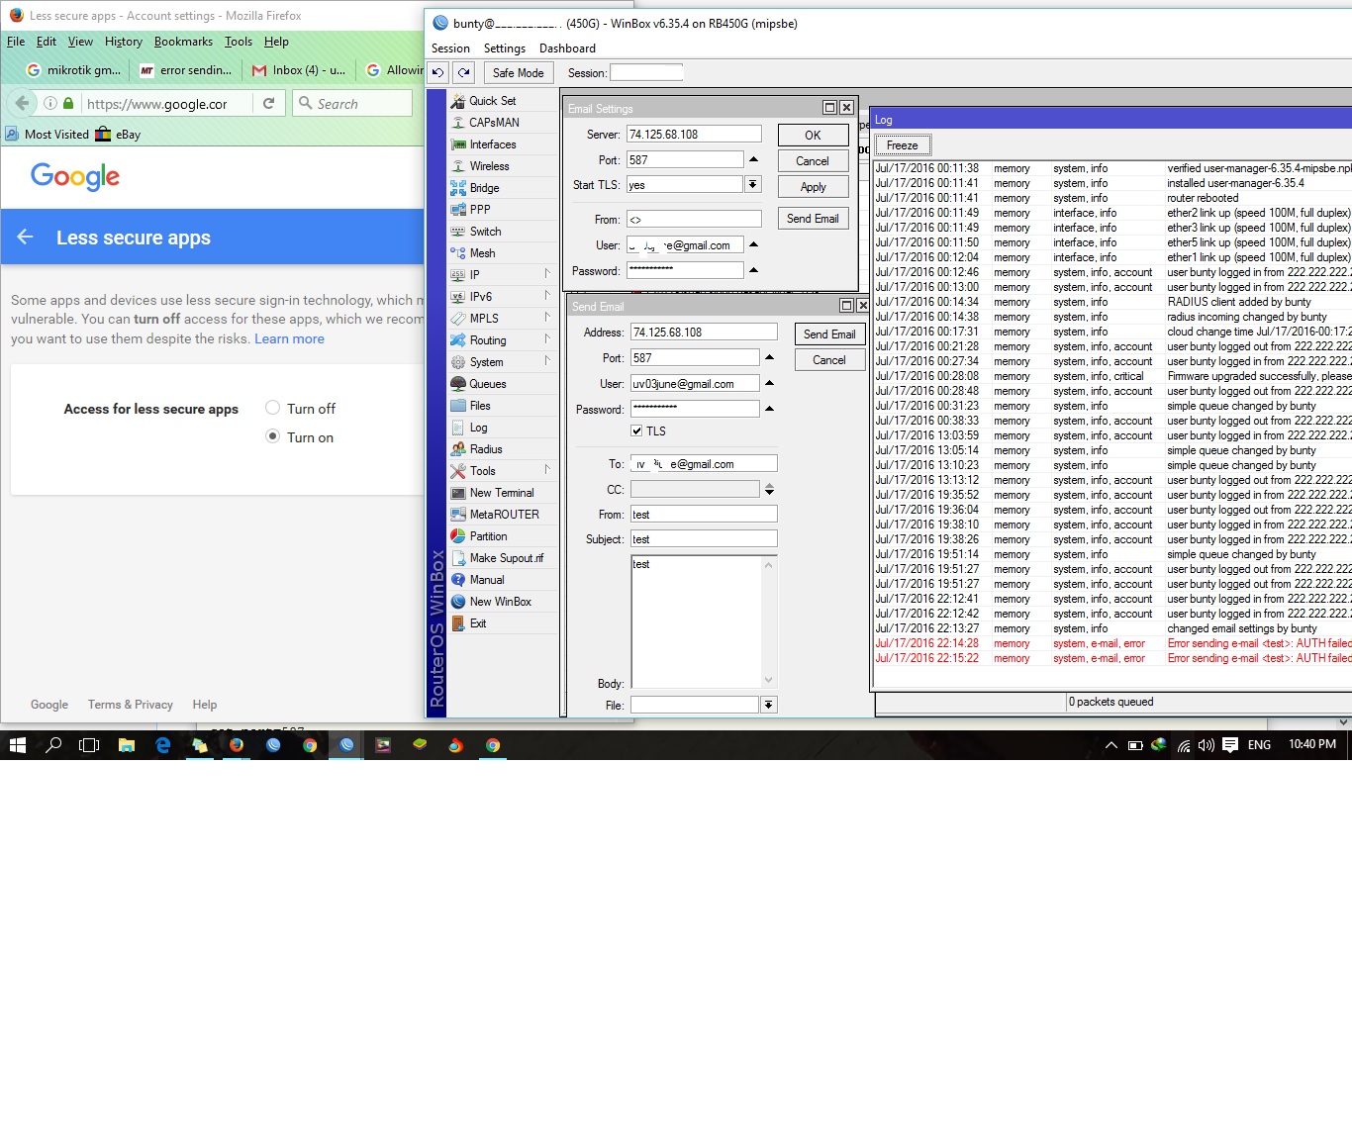Image resolution: width=1352 pixels, height=1146 pixels.
Task: Open Start TLS dropdown in Email Settings
Action: [753, 184]
